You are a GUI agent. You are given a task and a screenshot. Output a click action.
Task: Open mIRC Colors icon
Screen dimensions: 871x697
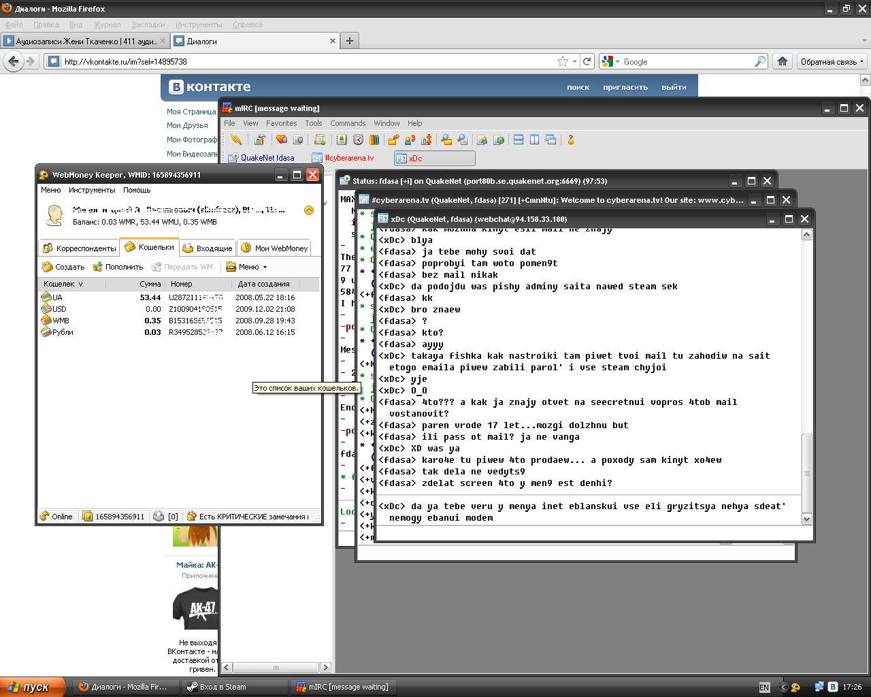coord(374,140)
